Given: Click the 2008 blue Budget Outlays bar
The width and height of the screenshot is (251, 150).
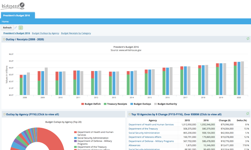Looking at the screenshot, I should tap(25, 85).
